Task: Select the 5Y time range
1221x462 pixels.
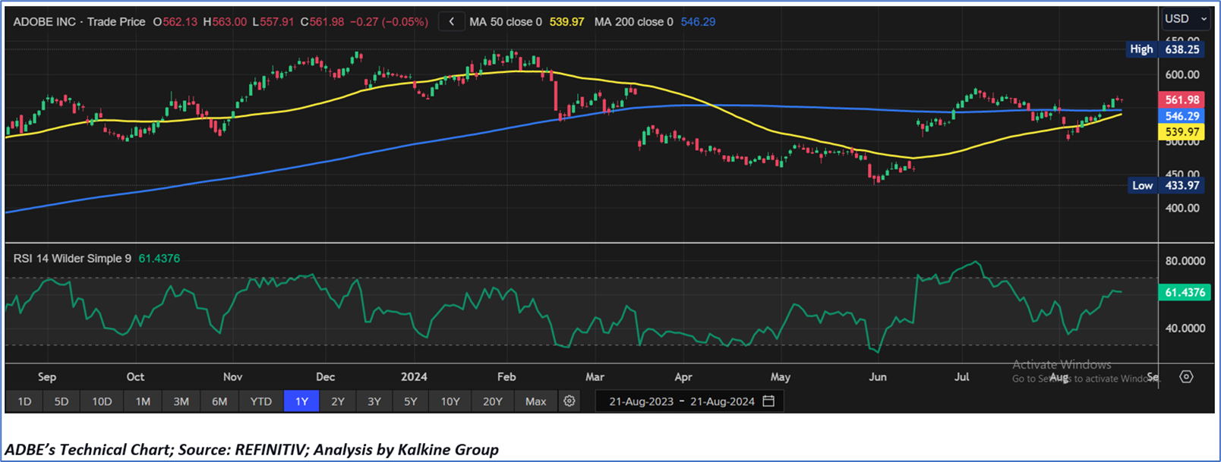Action: pos(411,401)
